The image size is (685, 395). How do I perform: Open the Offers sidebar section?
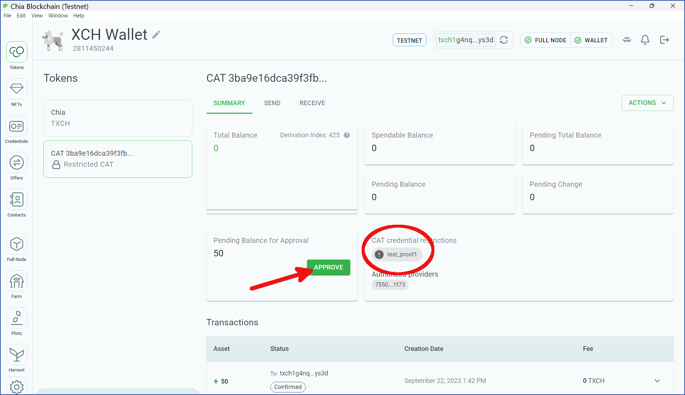click(x=16, y=166)
